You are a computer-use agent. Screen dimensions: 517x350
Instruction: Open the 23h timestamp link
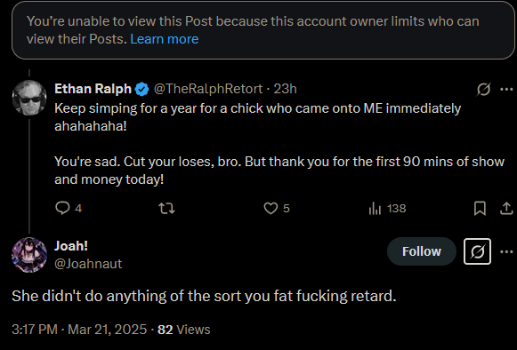click(286, 89)
